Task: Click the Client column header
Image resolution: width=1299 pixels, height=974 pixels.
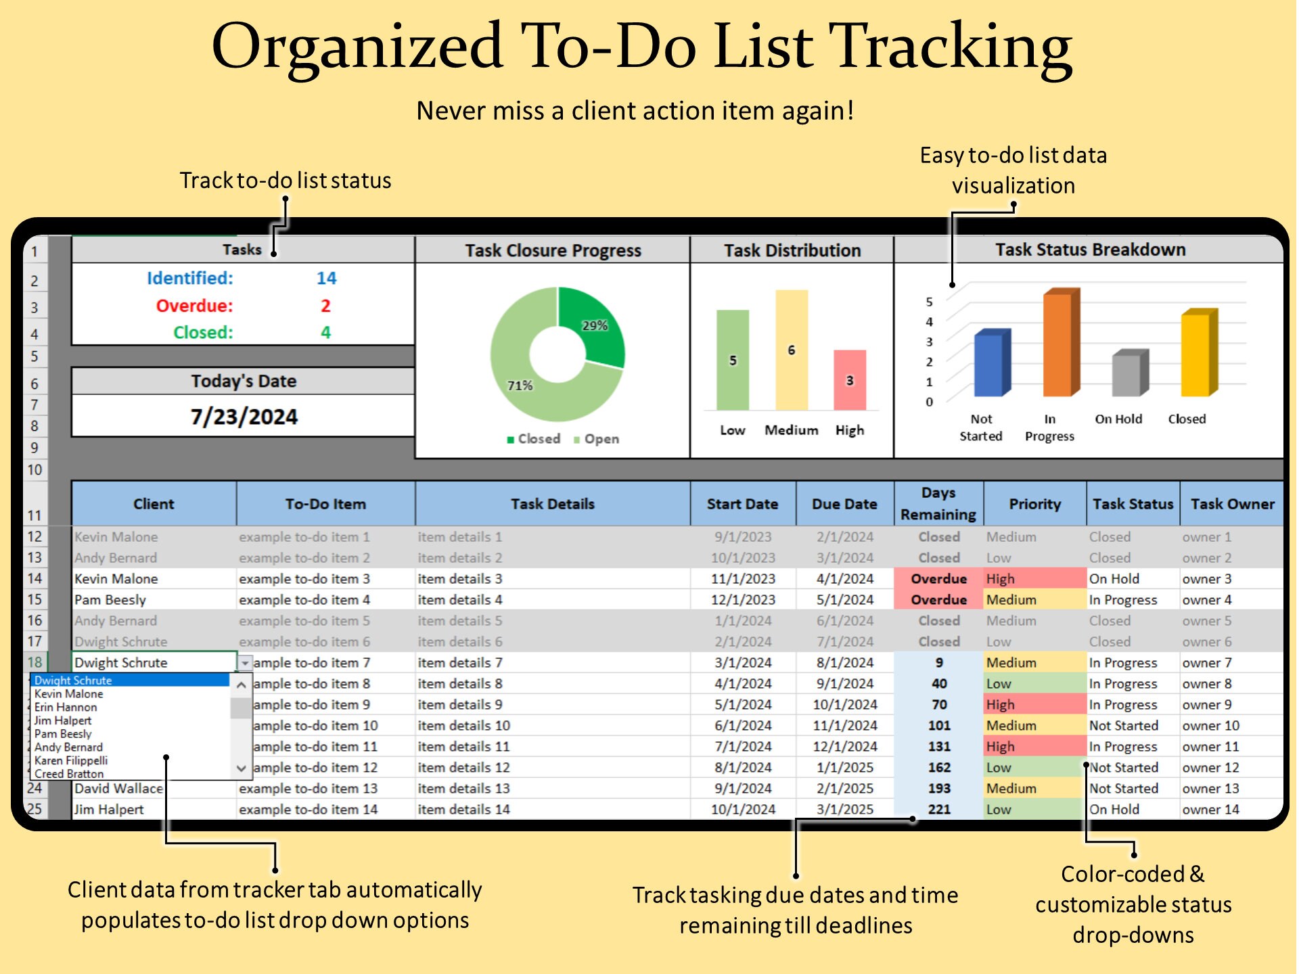Action: pos(154,504)
